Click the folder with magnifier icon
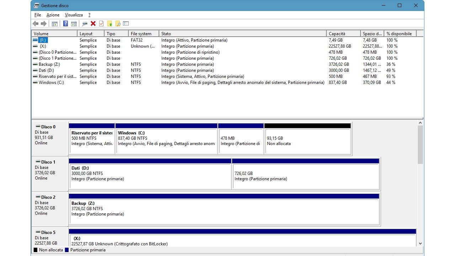The image size is (455, 256). click(x=118, y=24)
